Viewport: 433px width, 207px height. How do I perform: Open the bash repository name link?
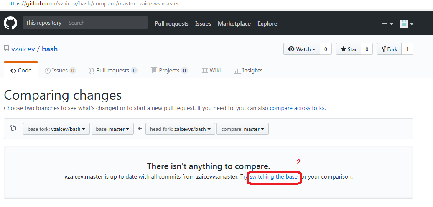tap(50, 49)
